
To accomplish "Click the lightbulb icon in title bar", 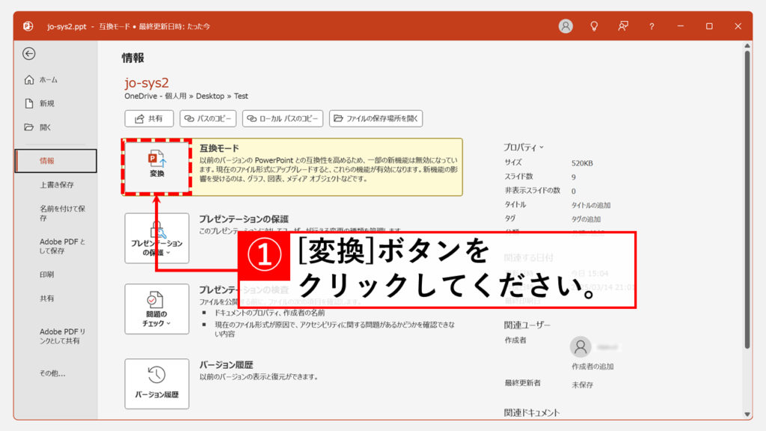I will pyautogui.click(x=594, y=26).
